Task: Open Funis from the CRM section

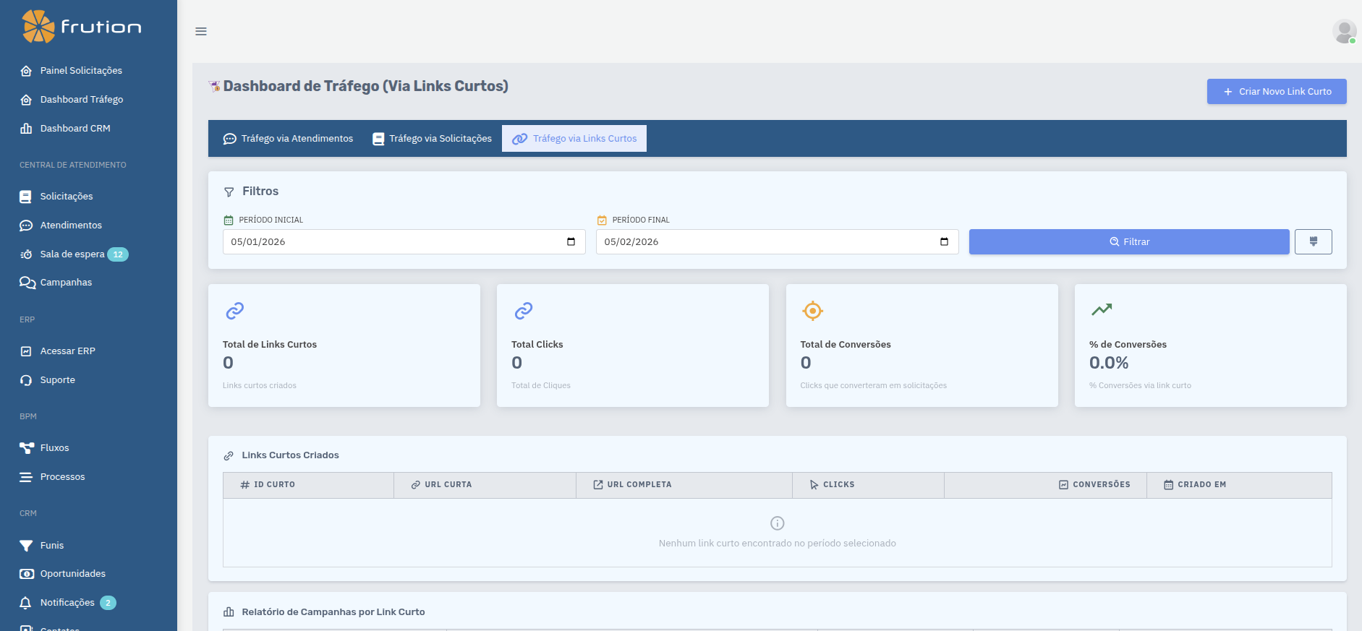Action: tap(51, 546)
